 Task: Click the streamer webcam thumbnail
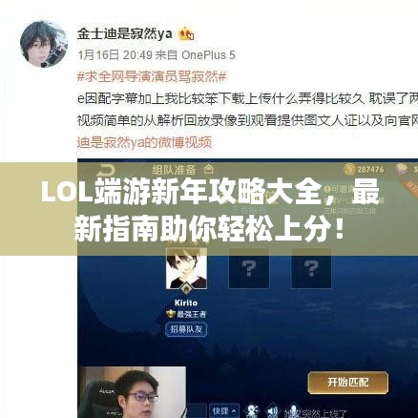(x=132, y=392)
